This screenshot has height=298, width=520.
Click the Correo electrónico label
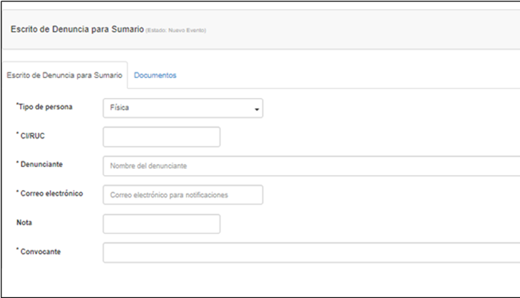tap(51, 193)
